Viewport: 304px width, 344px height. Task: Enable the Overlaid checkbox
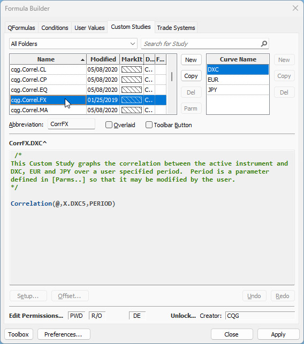(x=109, y=125)
